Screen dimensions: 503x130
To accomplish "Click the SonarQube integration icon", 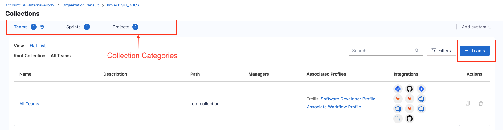I will (398, 119).
